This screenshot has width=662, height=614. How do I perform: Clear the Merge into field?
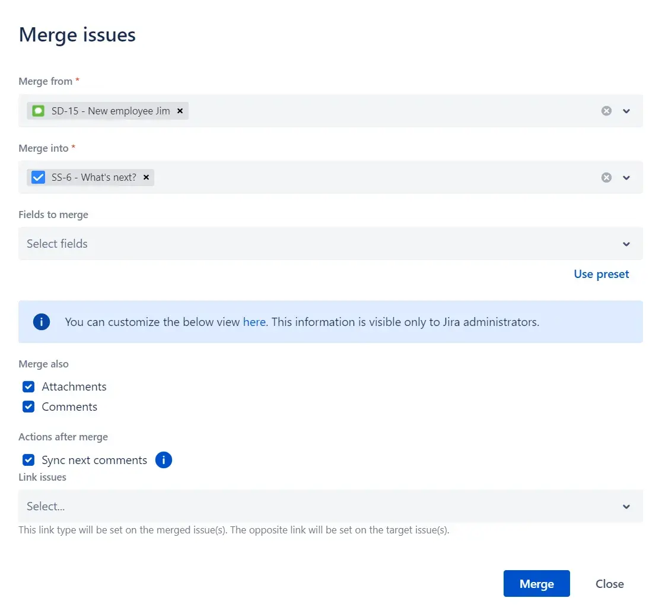[606, 177]
